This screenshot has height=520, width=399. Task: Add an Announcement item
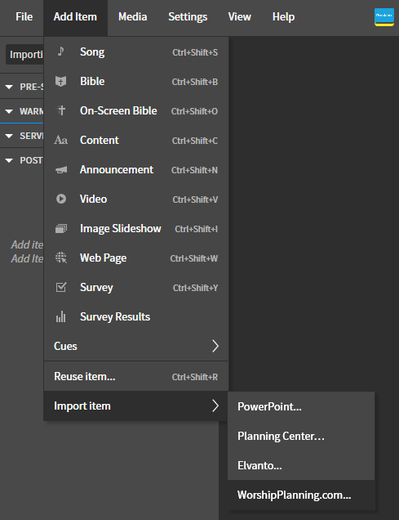point(136,170)
